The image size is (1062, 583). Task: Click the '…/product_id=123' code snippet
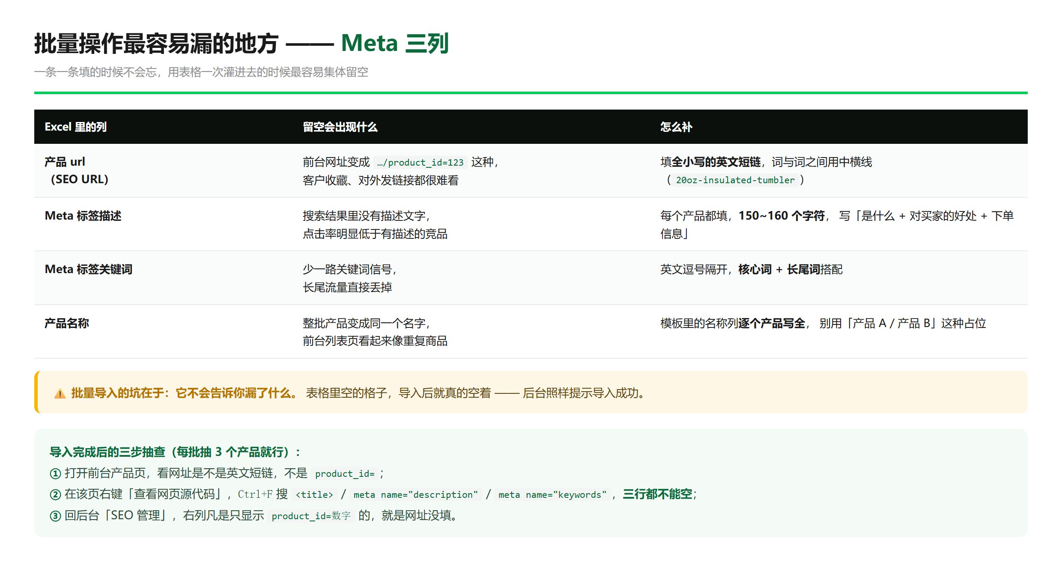click(420, 163)
